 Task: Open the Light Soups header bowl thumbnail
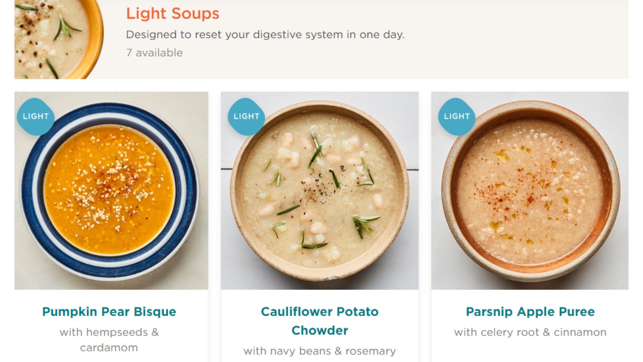(59, 39)
